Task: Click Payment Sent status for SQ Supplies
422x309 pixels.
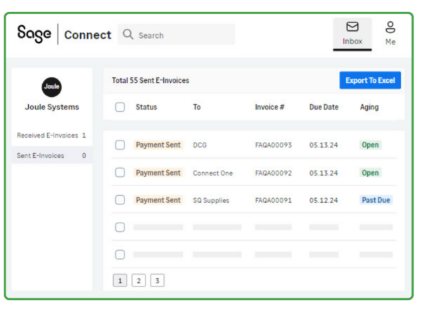Action: 158,200
